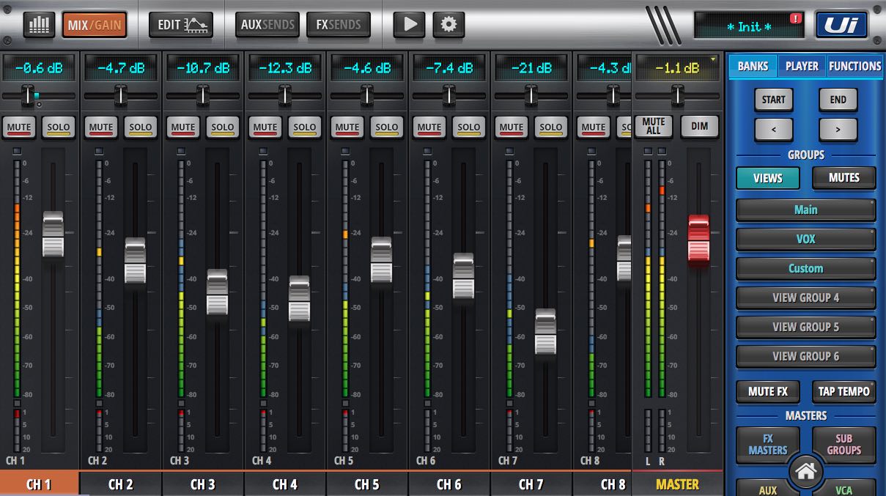Screen dimensions: 886x496
Task: Click CH 6 level readout -7.4 dB
Action: click(x=449, y=68)
